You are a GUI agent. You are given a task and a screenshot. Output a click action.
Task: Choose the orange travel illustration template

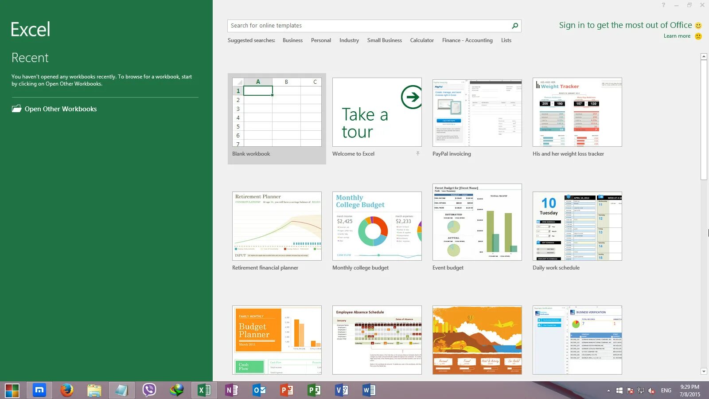tap(477, 340)
